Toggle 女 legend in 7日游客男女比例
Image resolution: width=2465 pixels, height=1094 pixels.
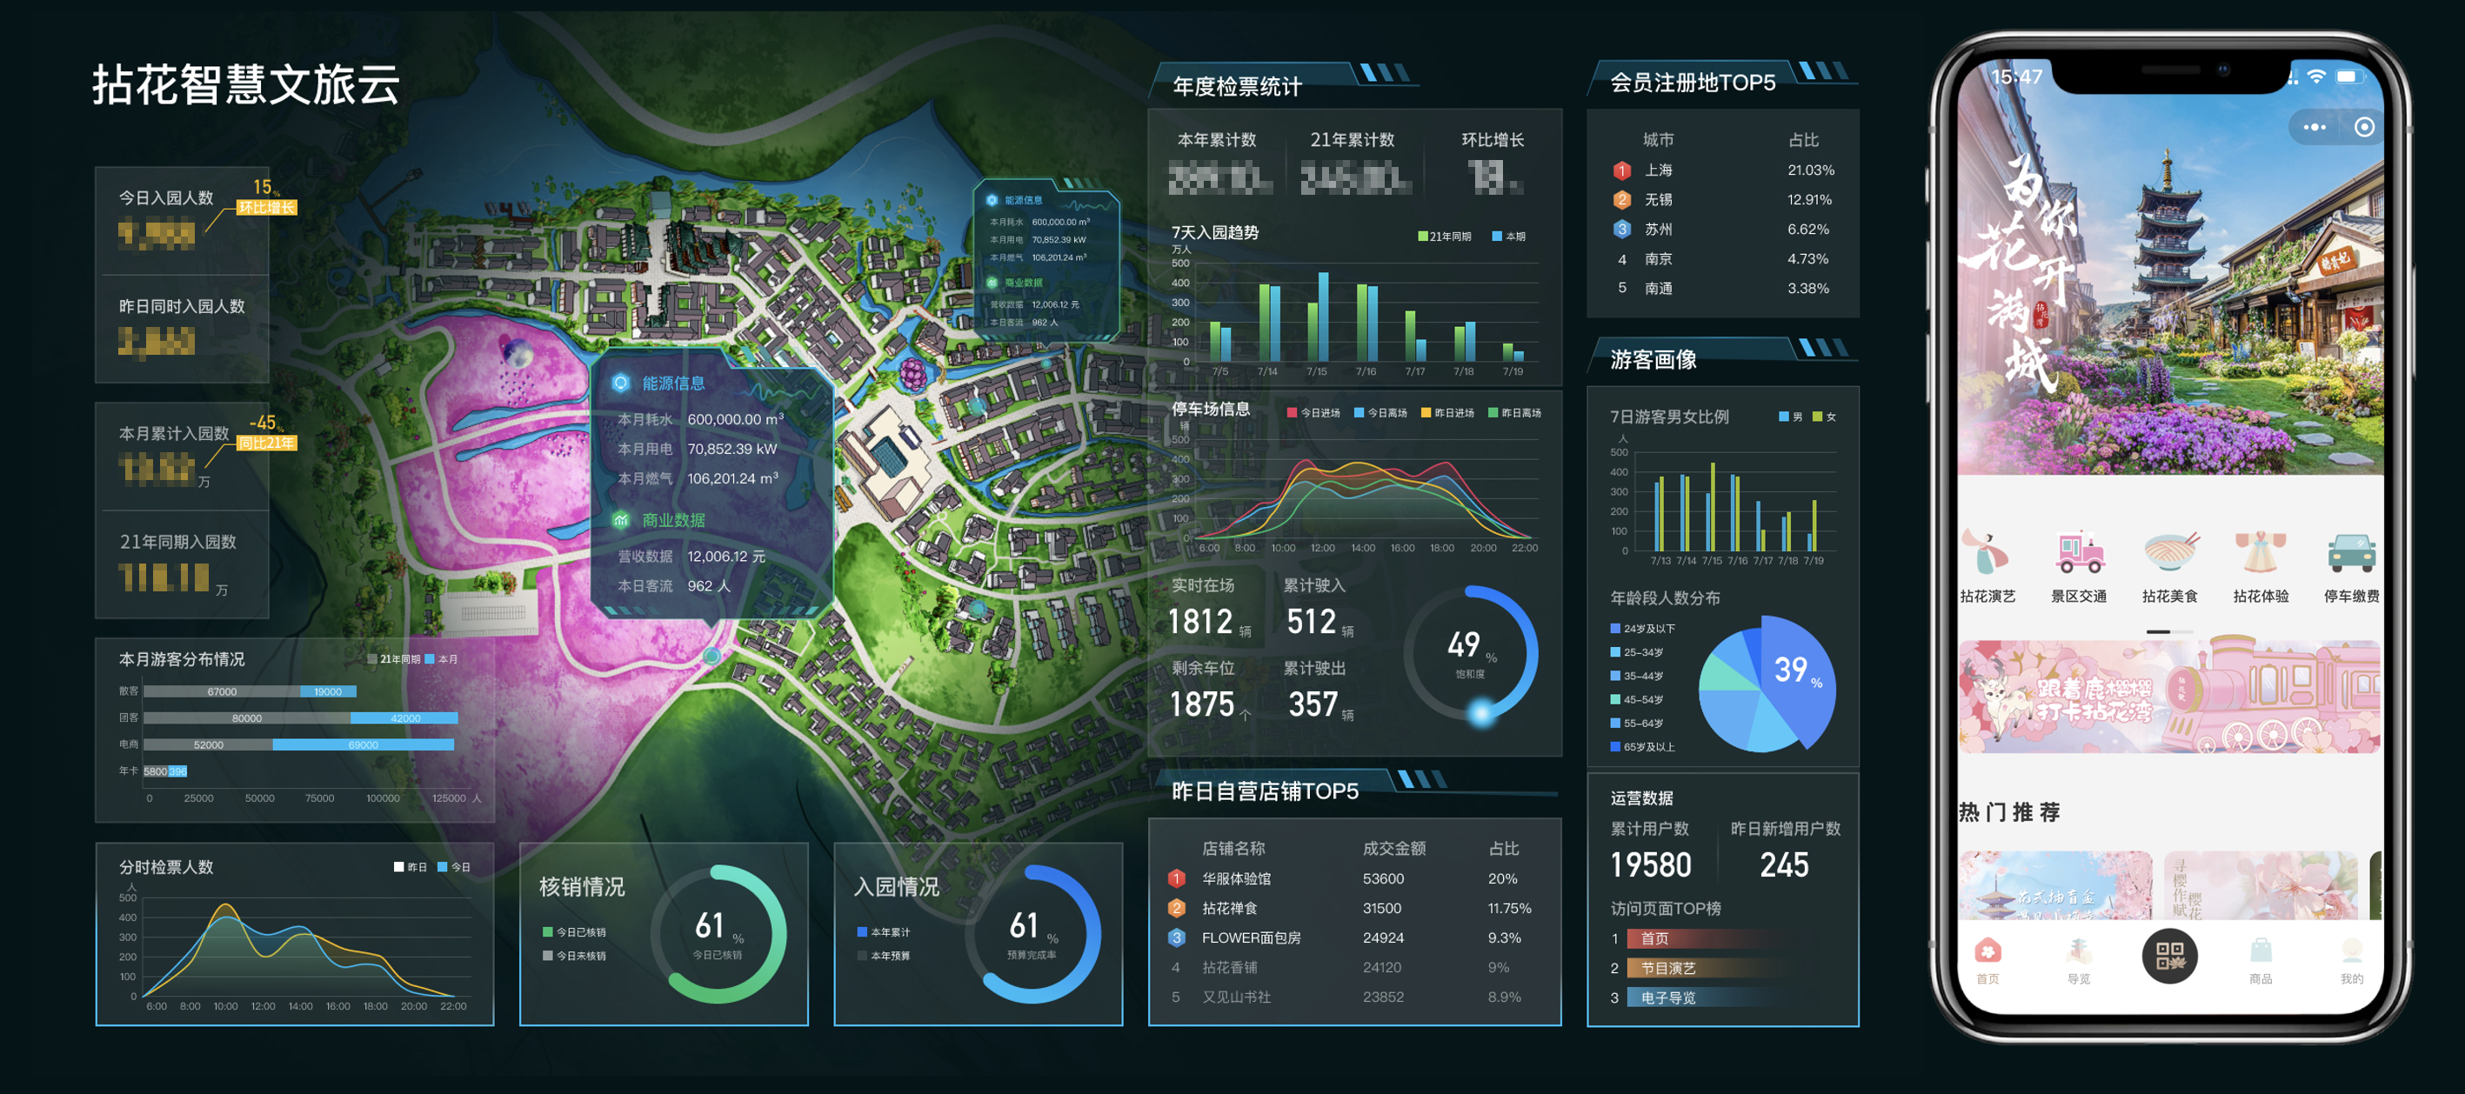tap(1824, 417)
